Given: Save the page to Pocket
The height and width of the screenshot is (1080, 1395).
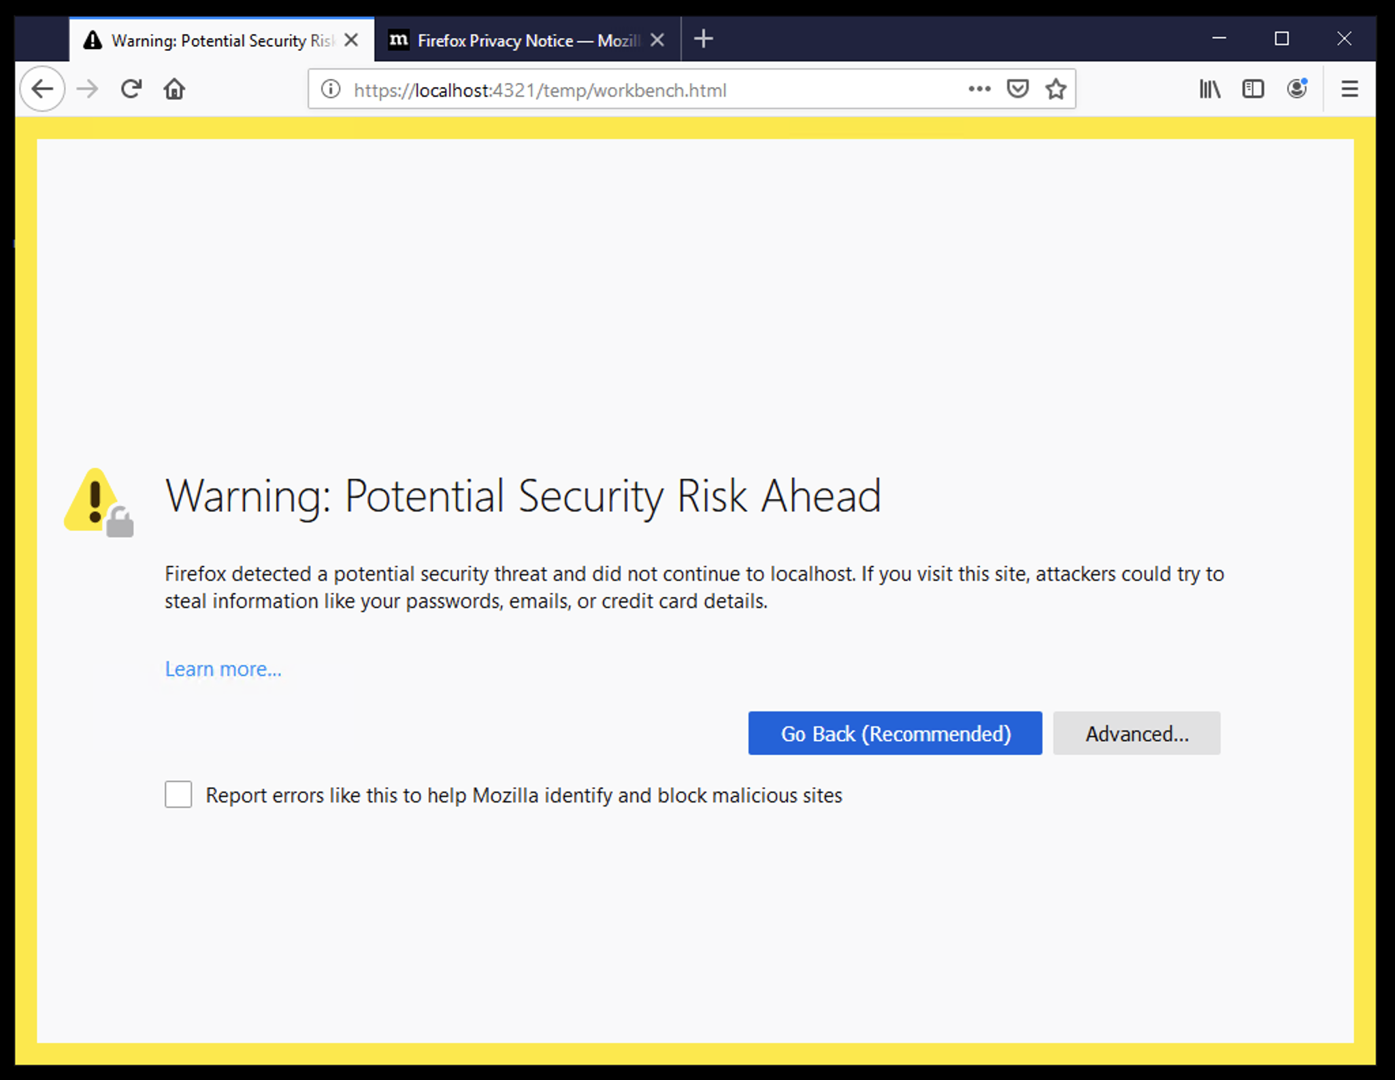Looking at the screenshot, I should (1017, 88).
